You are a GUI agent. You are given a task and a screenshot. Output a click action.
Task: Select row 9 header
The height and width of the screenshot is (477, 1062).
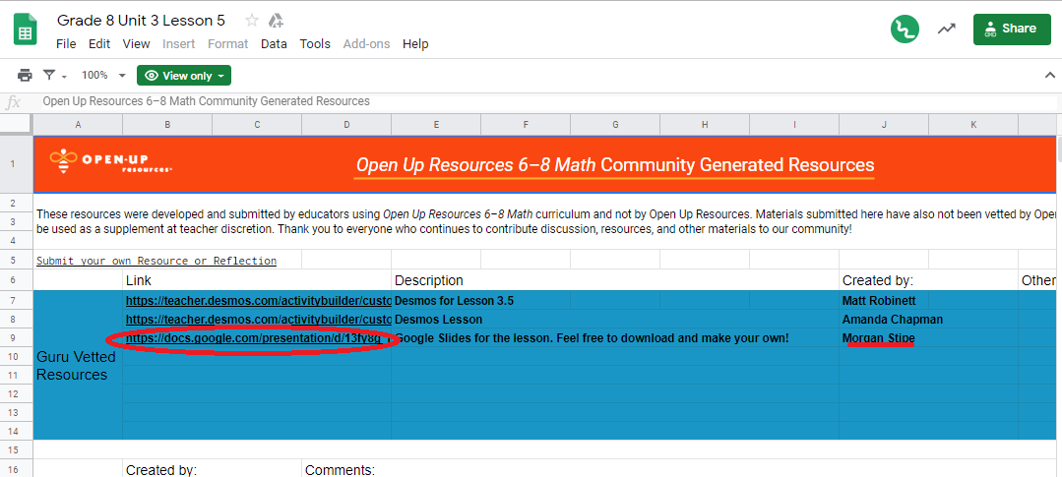pos(17,337)
